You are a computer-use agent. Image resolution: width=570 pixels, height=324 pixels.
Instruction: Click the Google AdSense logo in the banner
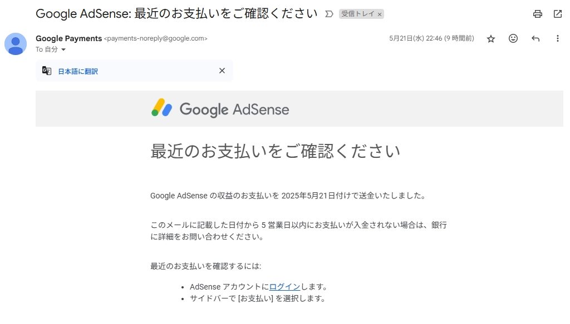tap(220, 108)
